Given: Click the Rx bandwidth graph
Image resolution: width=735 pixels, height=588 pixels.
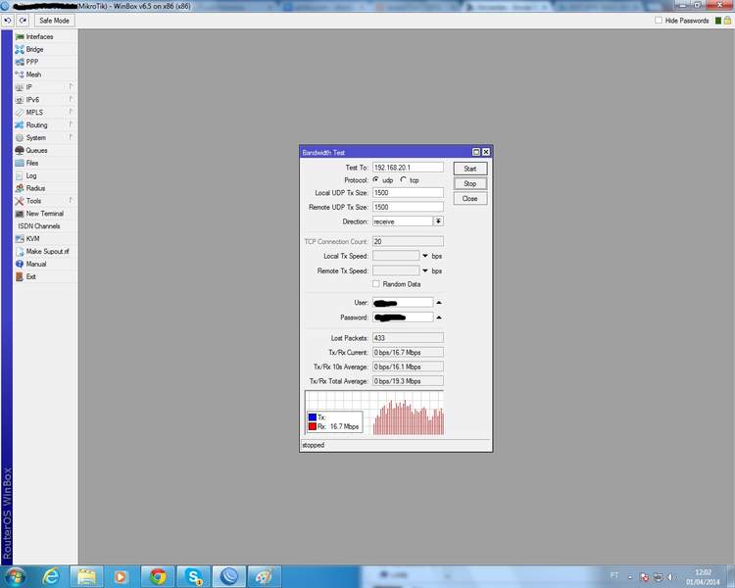Looking at the screenshot, I should [x=374, y=413].
